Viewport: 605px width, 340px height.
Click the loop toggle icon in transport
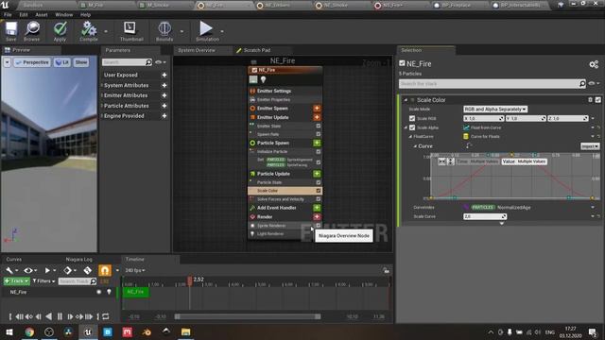pos(106,316)
